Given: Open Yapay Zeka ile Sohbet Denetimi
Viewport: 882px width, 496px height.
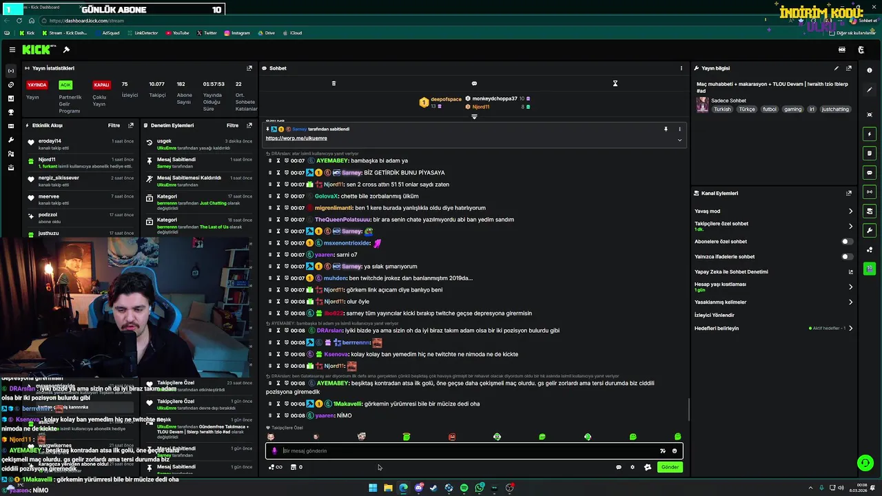Looking at the screenshot, I should (x=773, y=272).
